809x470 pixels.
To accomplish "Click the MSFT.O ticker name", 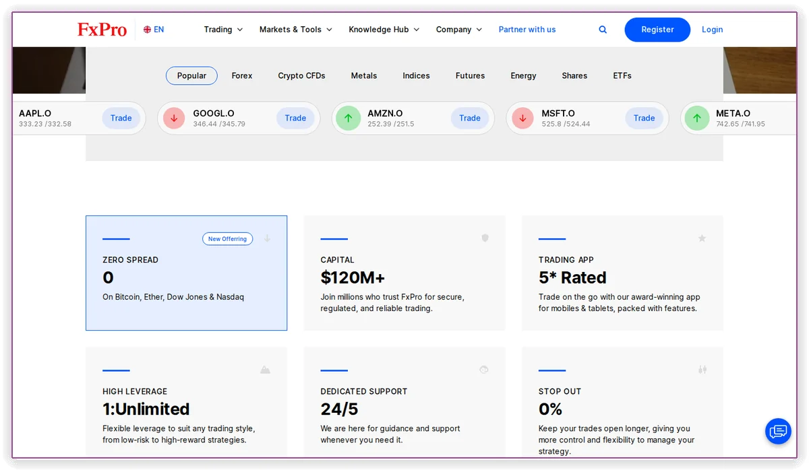I will (x=558, y=113).
